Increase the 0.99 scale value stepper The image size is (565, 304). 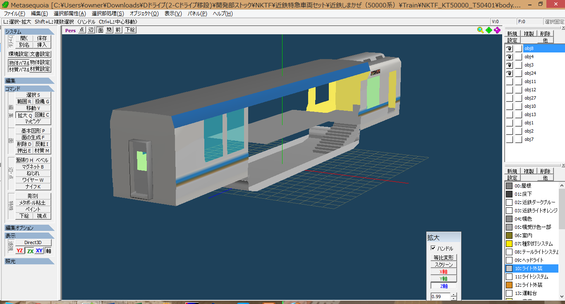(454, 294)
